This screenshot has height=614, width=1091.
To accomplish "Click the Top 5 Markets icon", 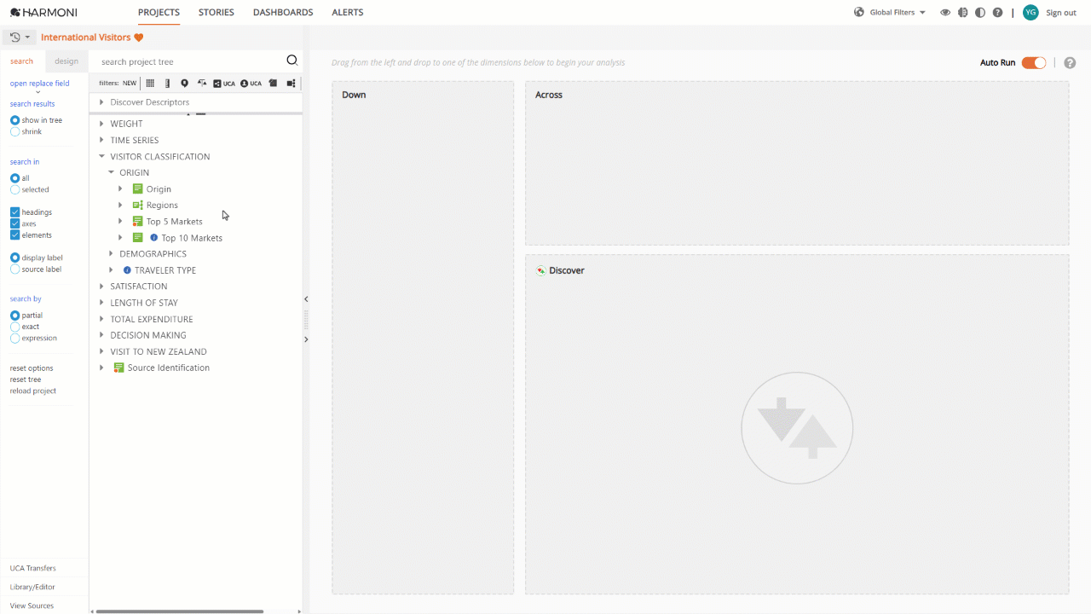I will pos(137,221).
